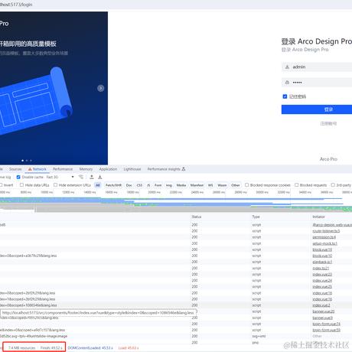Open initiator link route-listener.ts:5
This screenshot has height=352, width=352.
[326, 231]
